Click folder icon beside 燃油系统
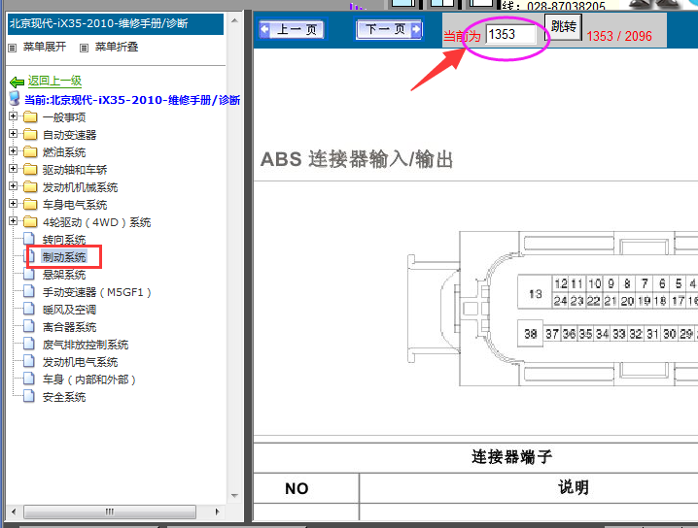Screen dimensions: 698x528 pos(30,152)
